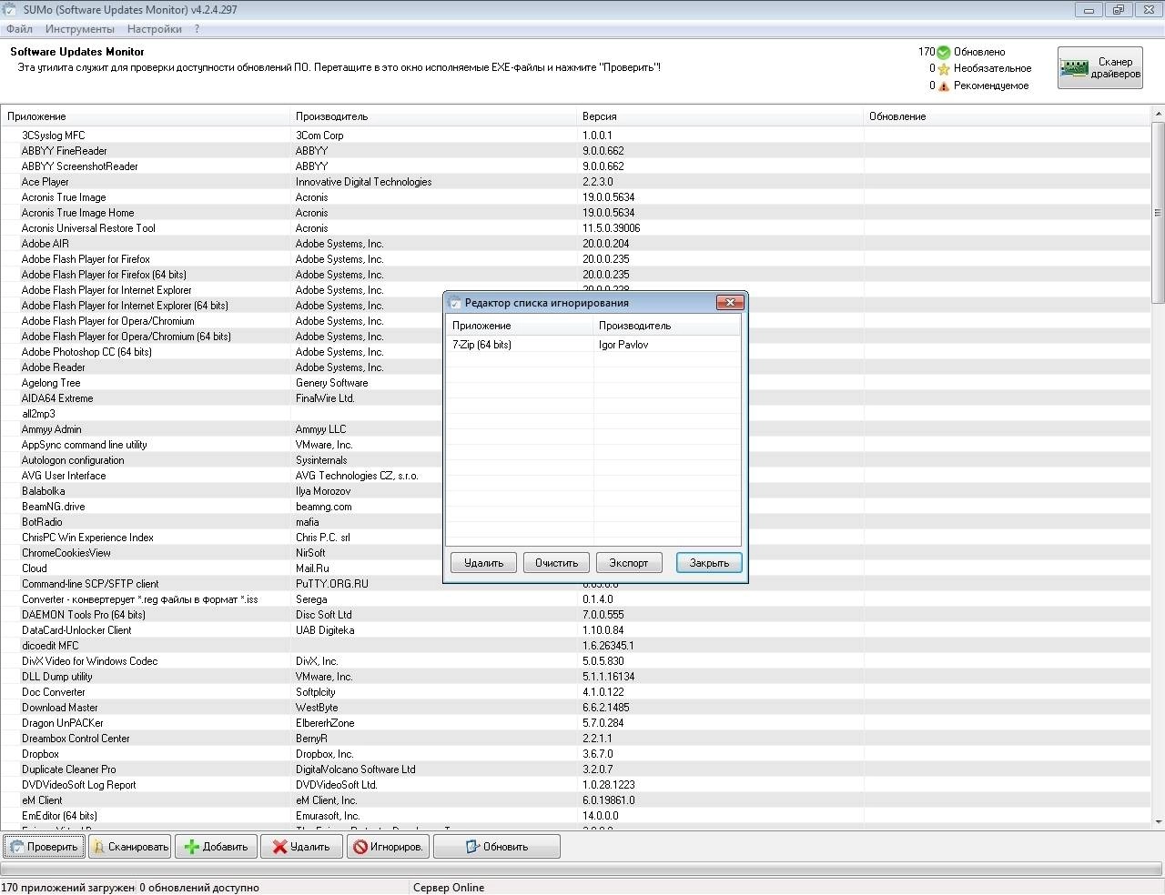The image size is (1165, 895).
Task: Select the Download Master row
Action: point(575,708)
